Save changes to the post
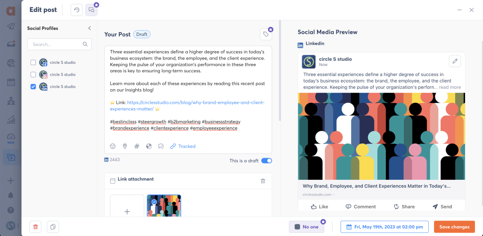This screenshot has height=236, width=483. [x=454, y=227]
